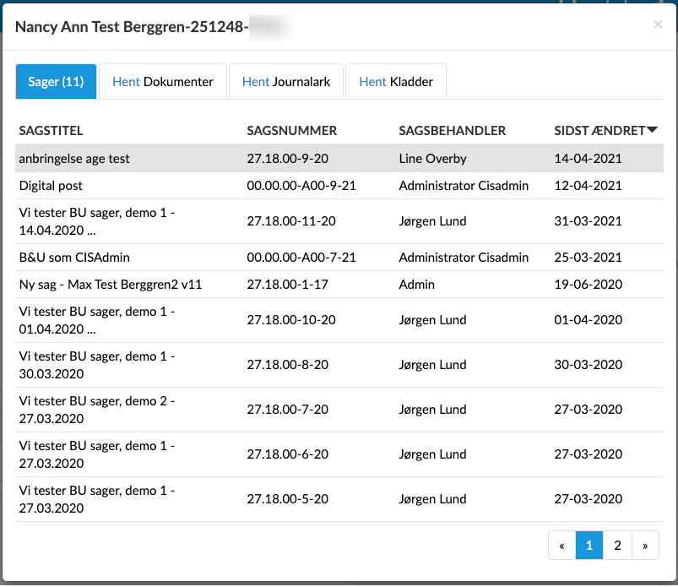This screenshot has width=678, height=587.
Task: Go to the previous page using « arrow
Action: tap(561, 546)
